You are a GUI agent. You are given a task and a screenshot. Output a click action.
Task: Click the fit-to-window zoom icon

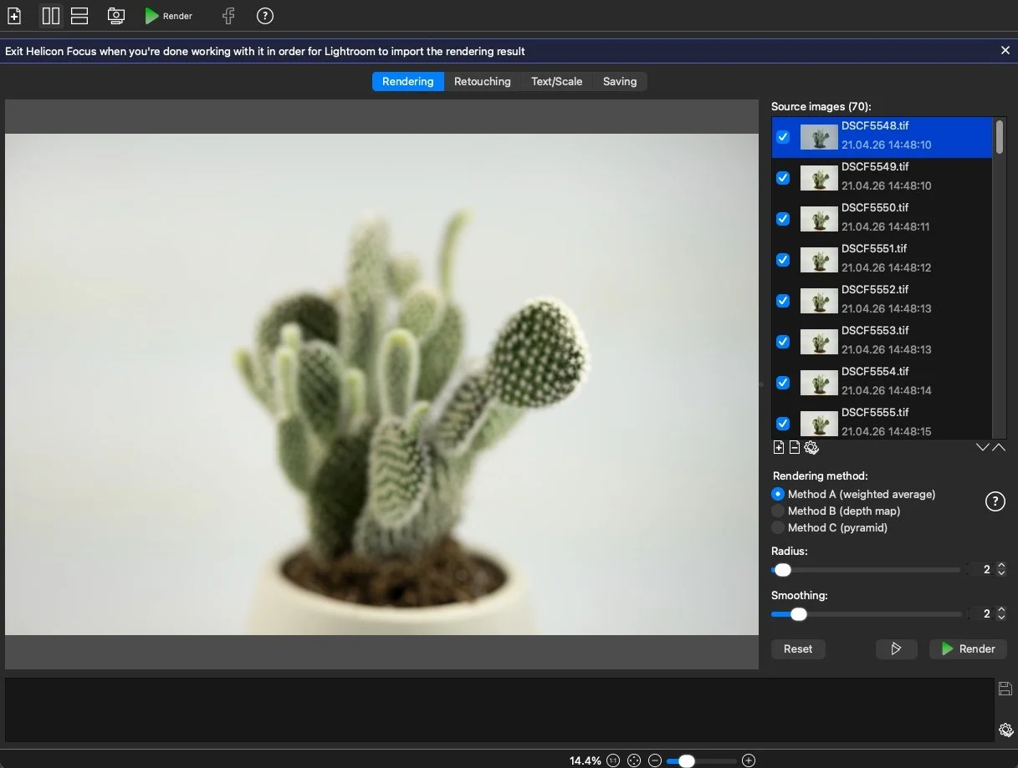point(634,760)
